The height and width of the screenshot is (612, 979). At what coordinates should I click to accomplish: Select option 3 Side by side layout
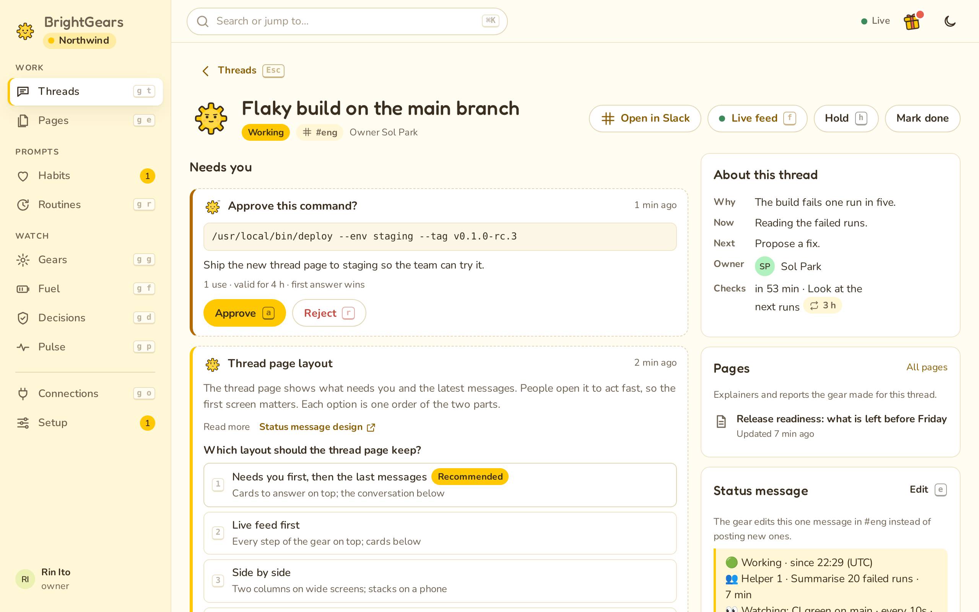point(440,581)
